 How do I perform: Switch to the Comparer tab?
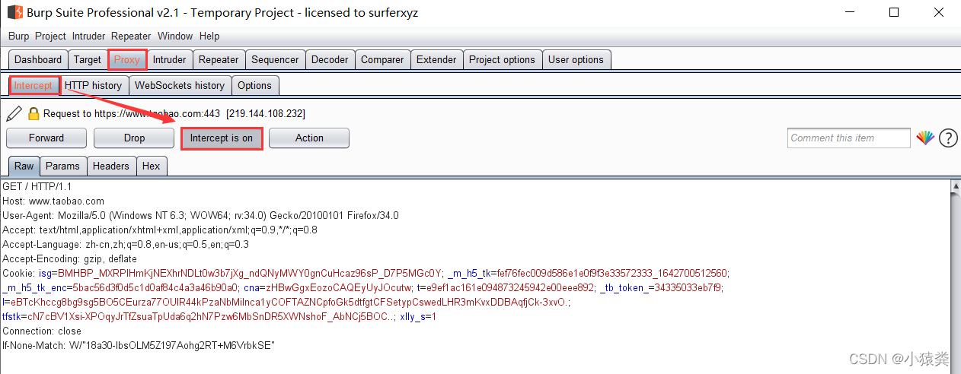tap(382, 60)
